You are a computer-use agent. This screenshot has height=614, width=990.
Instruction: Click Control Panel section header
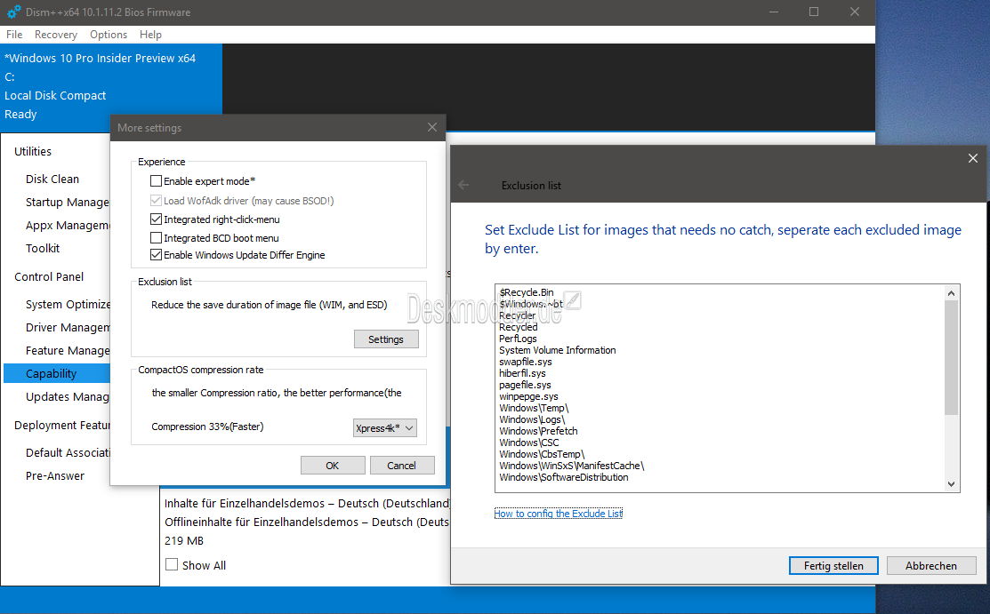point(49,277)
